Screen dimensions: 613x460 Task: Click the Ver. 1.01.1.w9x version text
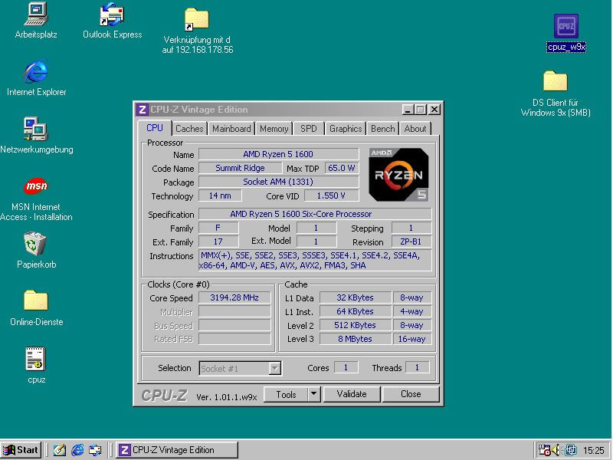click(x=226, y=397)
